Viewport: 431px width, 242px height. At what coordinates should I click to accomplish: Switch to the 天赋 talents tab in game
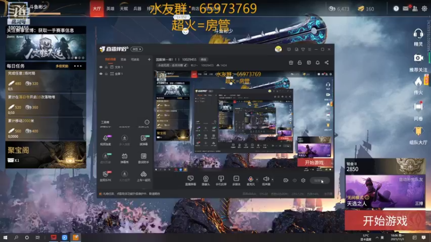coord(124,9)
